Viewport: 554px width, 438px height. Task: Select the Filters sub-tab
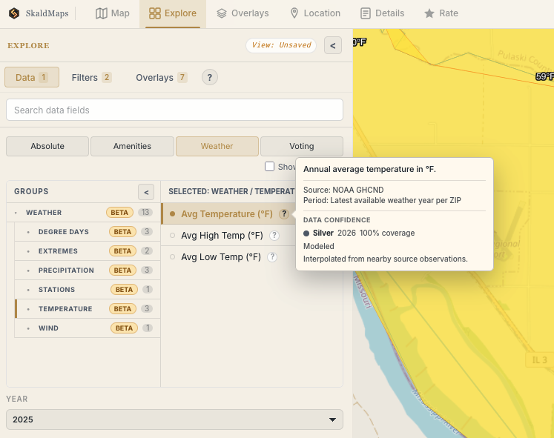(x=91, y=77)
